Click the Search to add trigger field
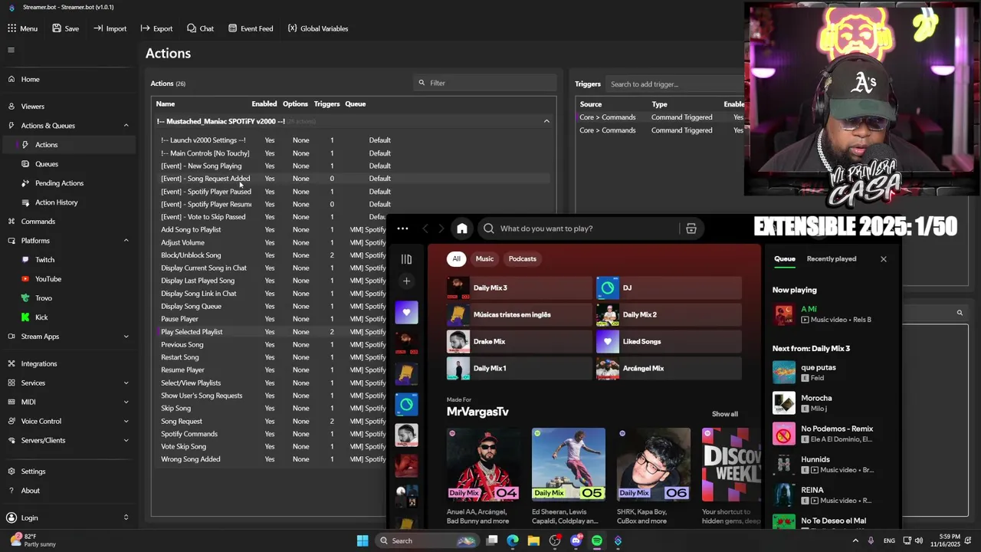This screenshot has height=552, width=981. 674,84
